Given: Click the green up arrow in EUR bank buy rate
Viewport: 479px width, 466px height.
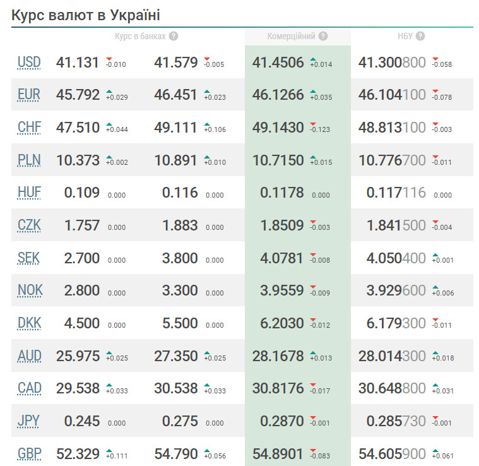Looking at the screenshot, I should (109, 92).
